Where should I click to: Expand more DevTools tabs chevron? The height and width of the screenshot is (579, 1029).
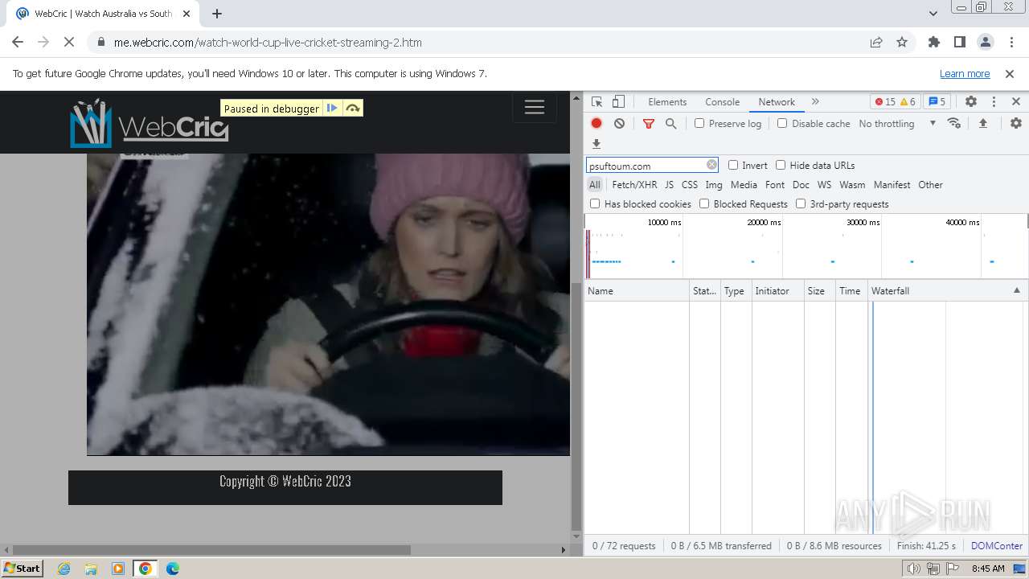point(815,102)
